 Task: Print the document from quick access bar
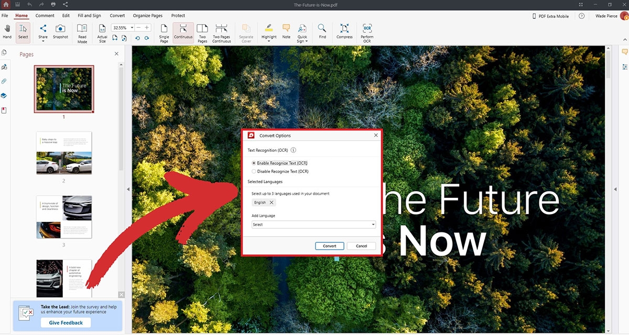pos(53,4)
